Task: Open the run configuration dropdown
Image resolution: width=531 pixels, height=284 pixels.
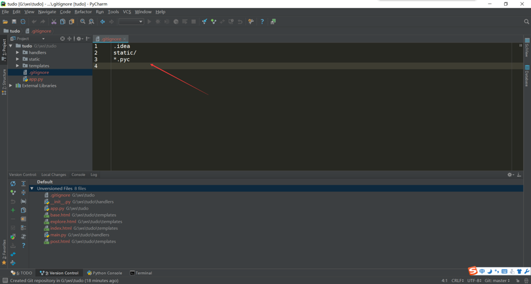Action: (131, 22)
